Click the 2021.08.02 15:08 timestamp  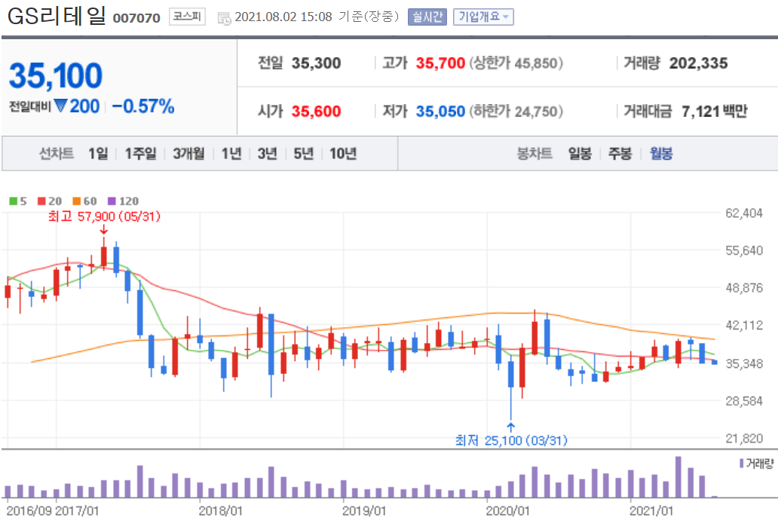click(x=283, y=17)
